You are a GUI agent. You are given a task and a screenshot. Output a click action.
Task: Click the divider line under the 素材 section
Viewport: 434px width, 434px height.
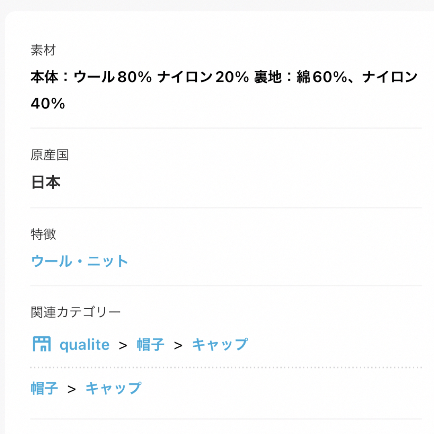226,128
